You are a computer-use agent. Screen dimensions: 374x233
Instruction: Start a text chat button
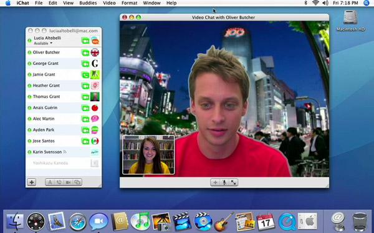(50, 182)
